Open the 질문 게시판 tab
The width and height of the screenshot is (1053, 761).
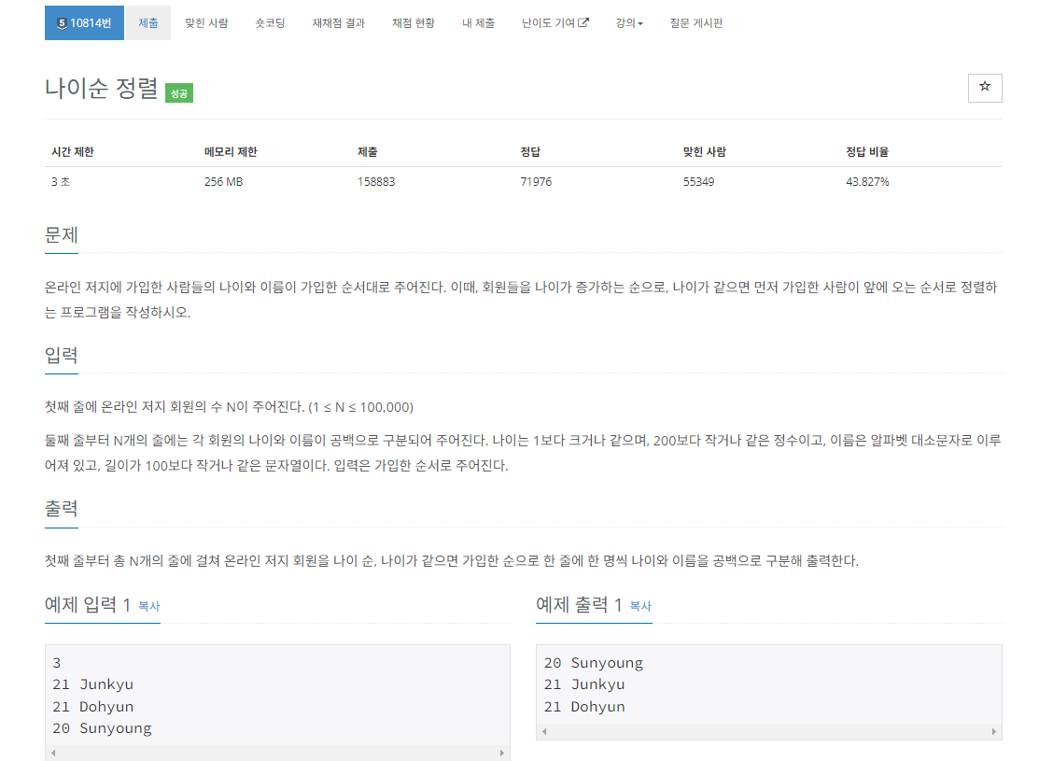click(x=695, y=22)
